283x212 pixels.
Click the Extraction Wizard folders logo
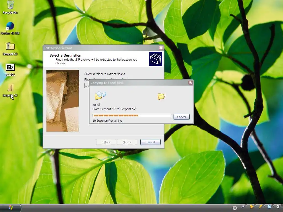155,59
